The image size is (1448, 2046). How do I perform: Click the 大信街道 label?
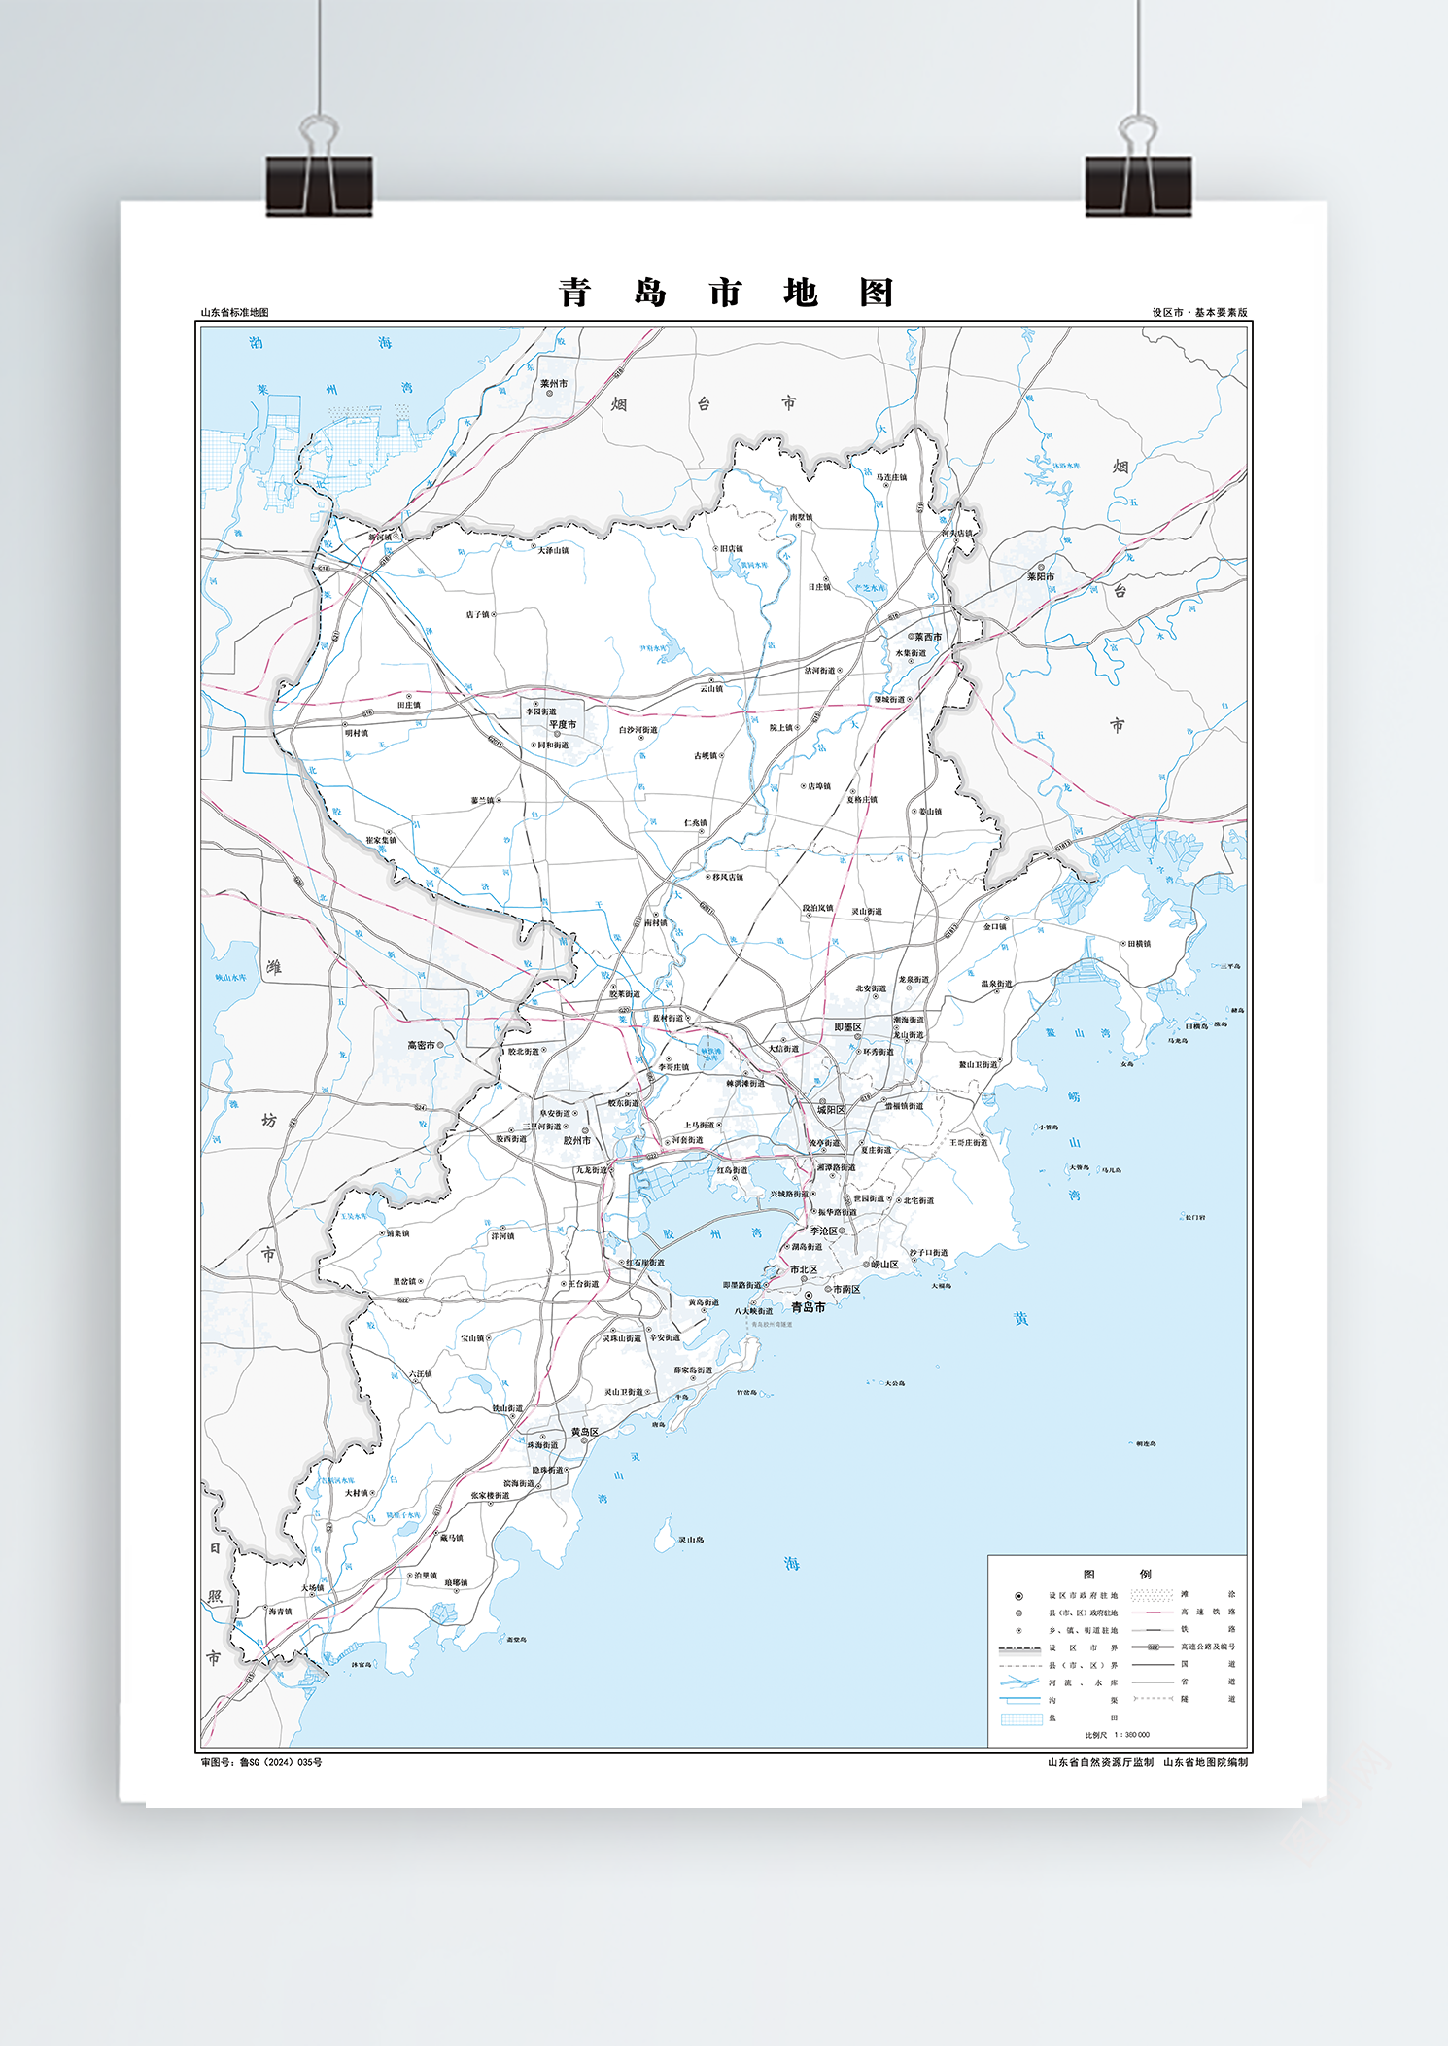tap(783, 1049)
